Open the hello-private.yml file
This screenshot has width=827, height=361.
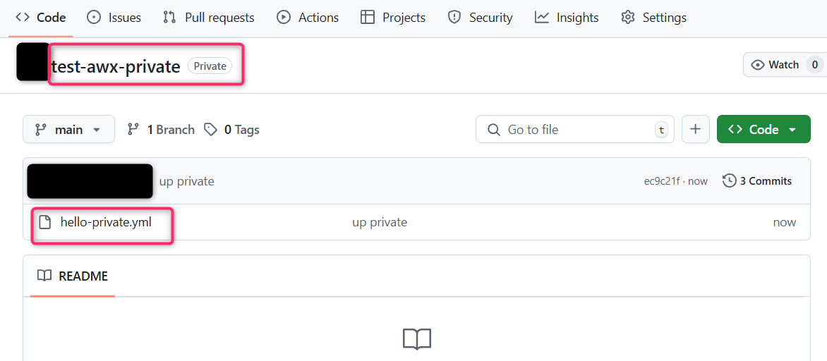[106, 222]
